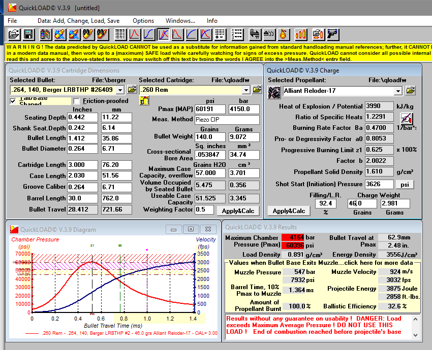Click the open file toolbar icon
432x350 pixels.
click(x=14, y=34)
